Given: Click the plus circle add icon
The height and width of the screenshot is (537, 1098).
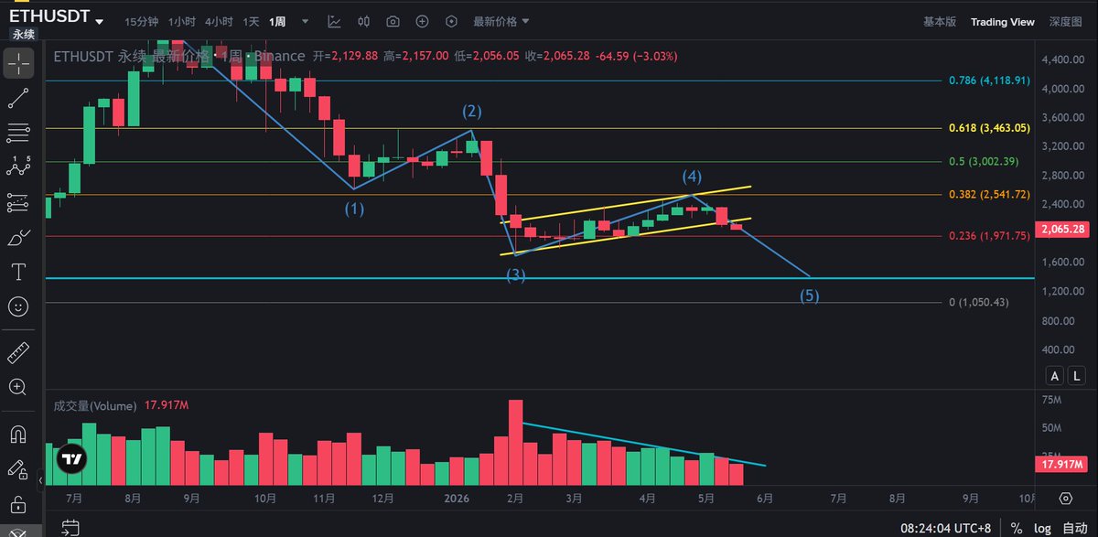Looking at the screenshot, I should tap(422, 22).
